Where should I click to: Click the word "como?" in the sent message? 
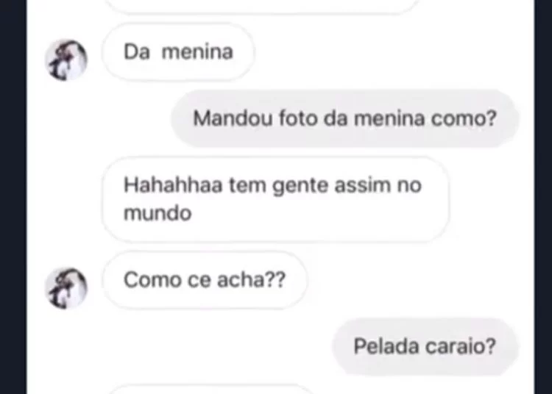464,118
